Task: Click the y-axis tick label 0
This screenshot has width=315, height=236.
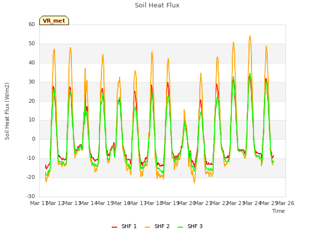Action: 33,139
